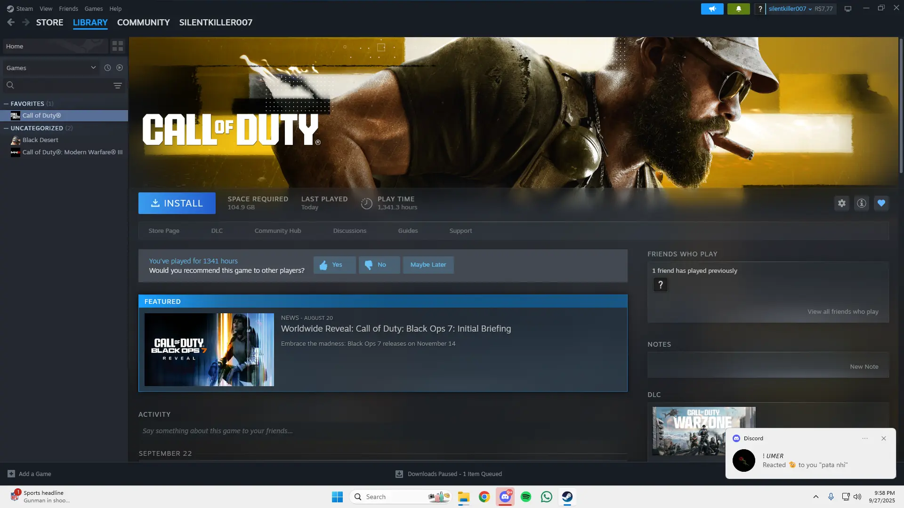
Task: Open the Windows Start menu
Action: point(337,497)
